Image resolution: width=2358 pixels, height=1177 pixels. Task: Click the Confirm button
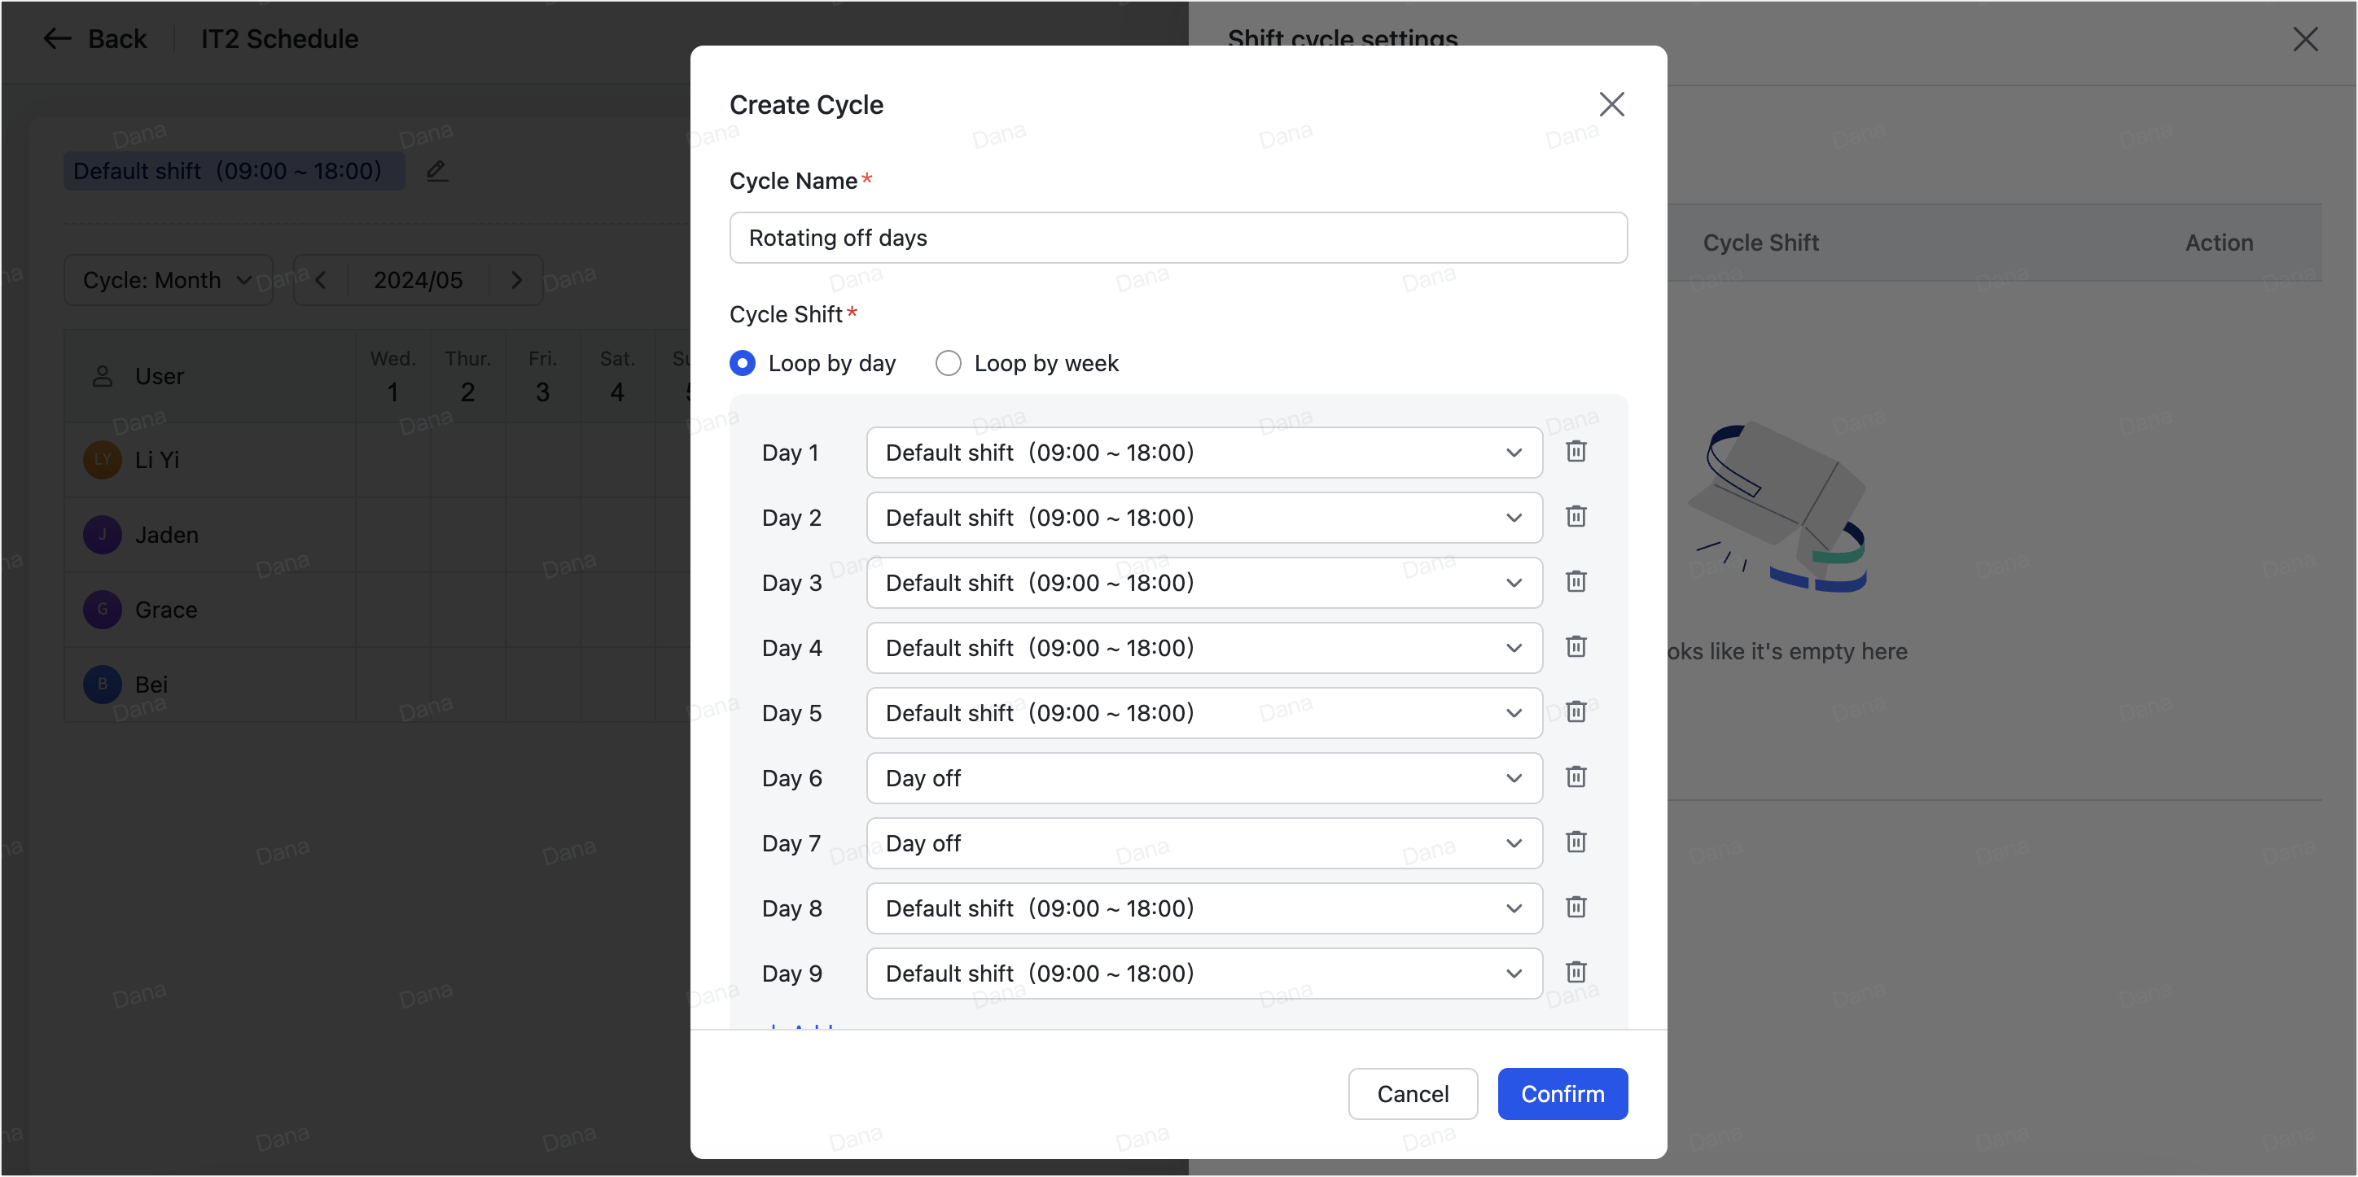pyautogui.click(x=1562, y=1094)
